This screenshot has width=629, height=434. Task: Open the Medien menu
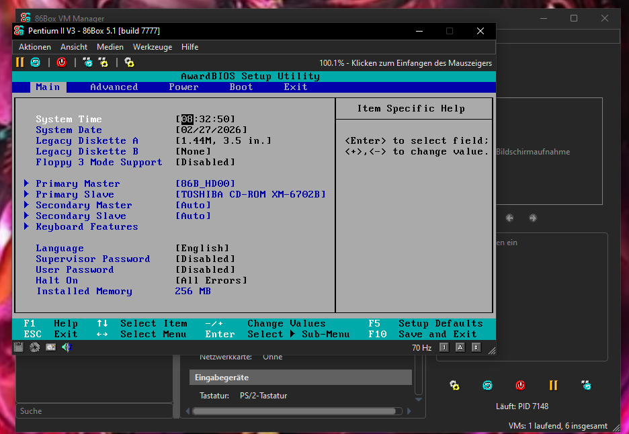(x=110, y=47)
